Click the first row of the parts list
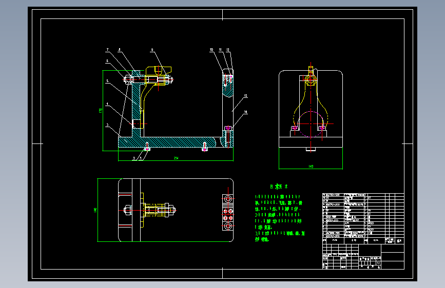Viewport: 445px width, 288px height. (x=363, y=195)
